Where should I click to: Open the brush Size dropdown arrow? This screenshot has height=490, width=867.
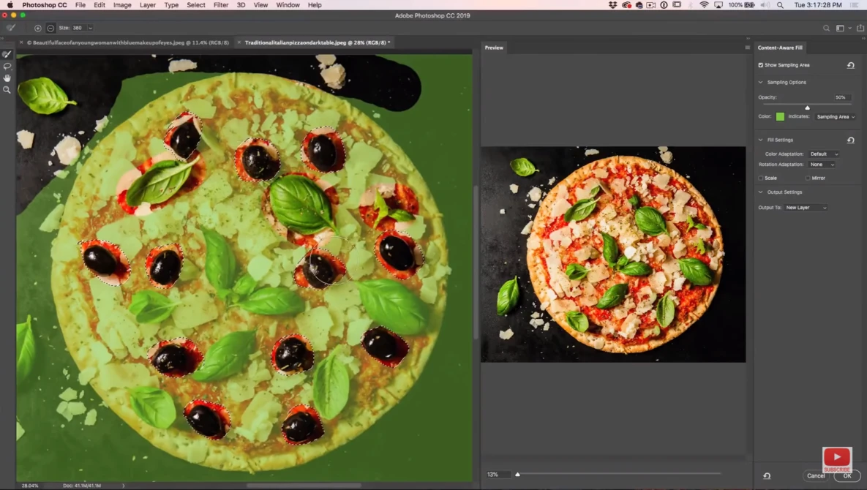coord(90,28)
